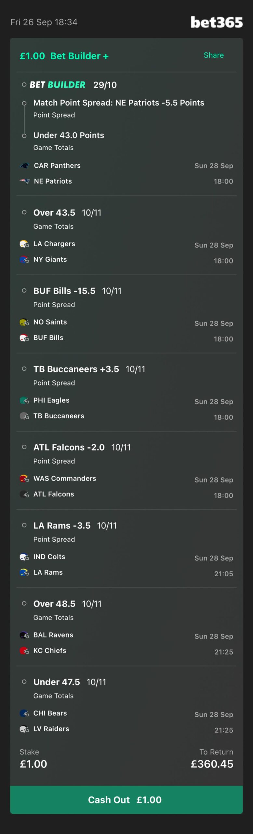Open the LA Rams -3.5 selection details

75,525
